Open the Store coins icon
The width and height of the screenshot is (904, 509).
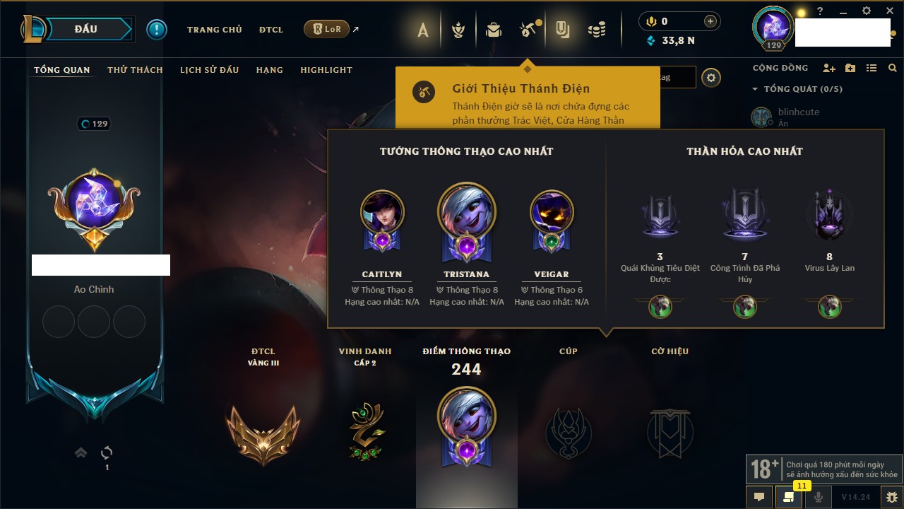click(597, 29)
